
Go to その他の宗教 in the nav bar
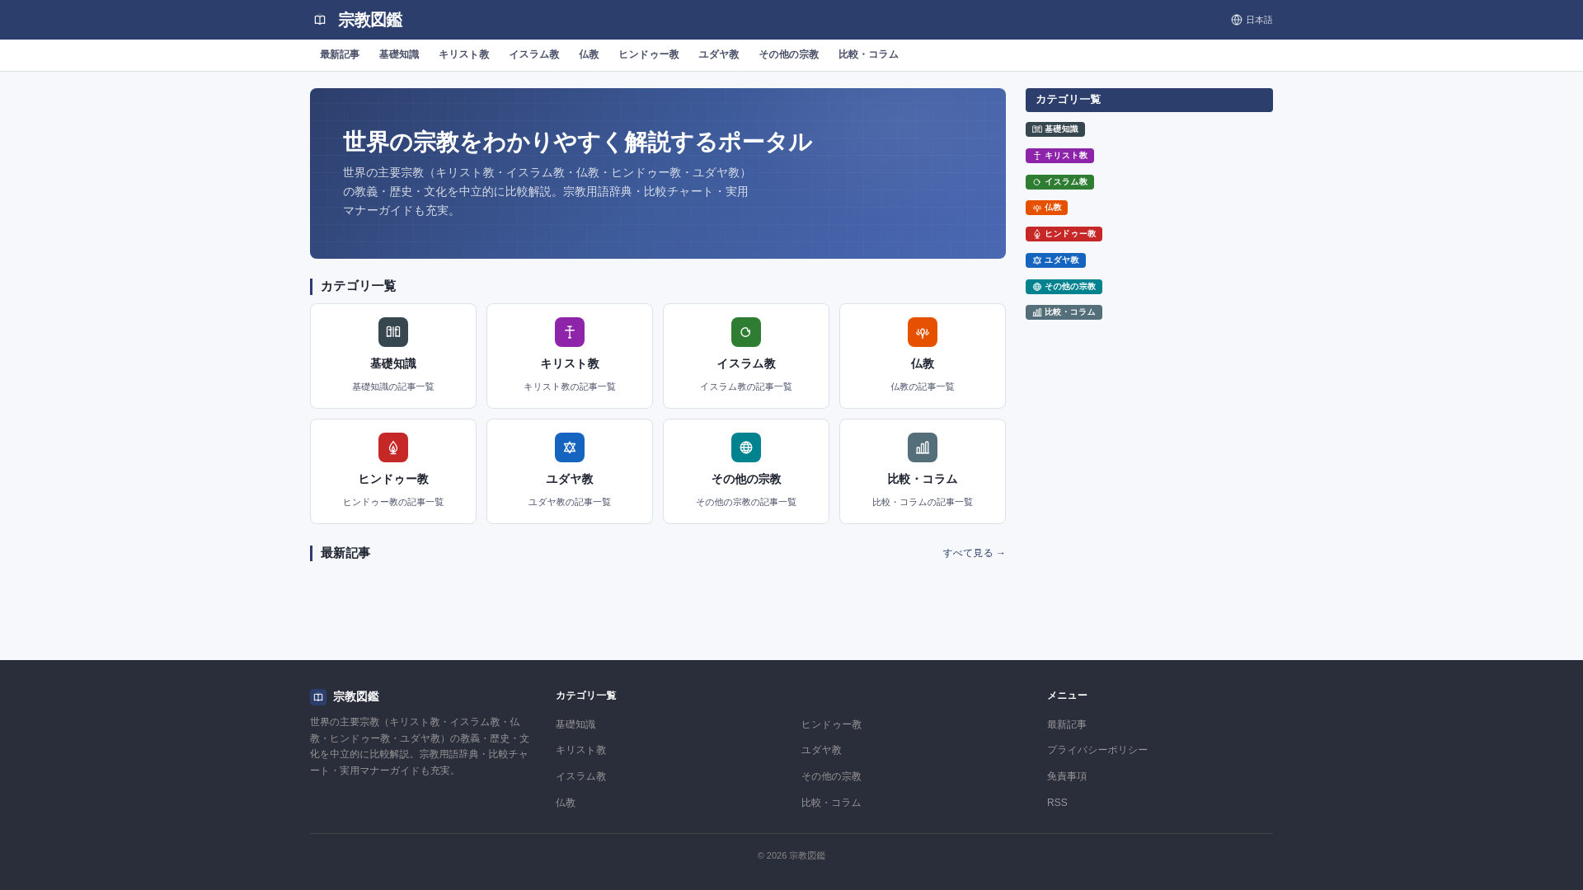pos(789,54)
